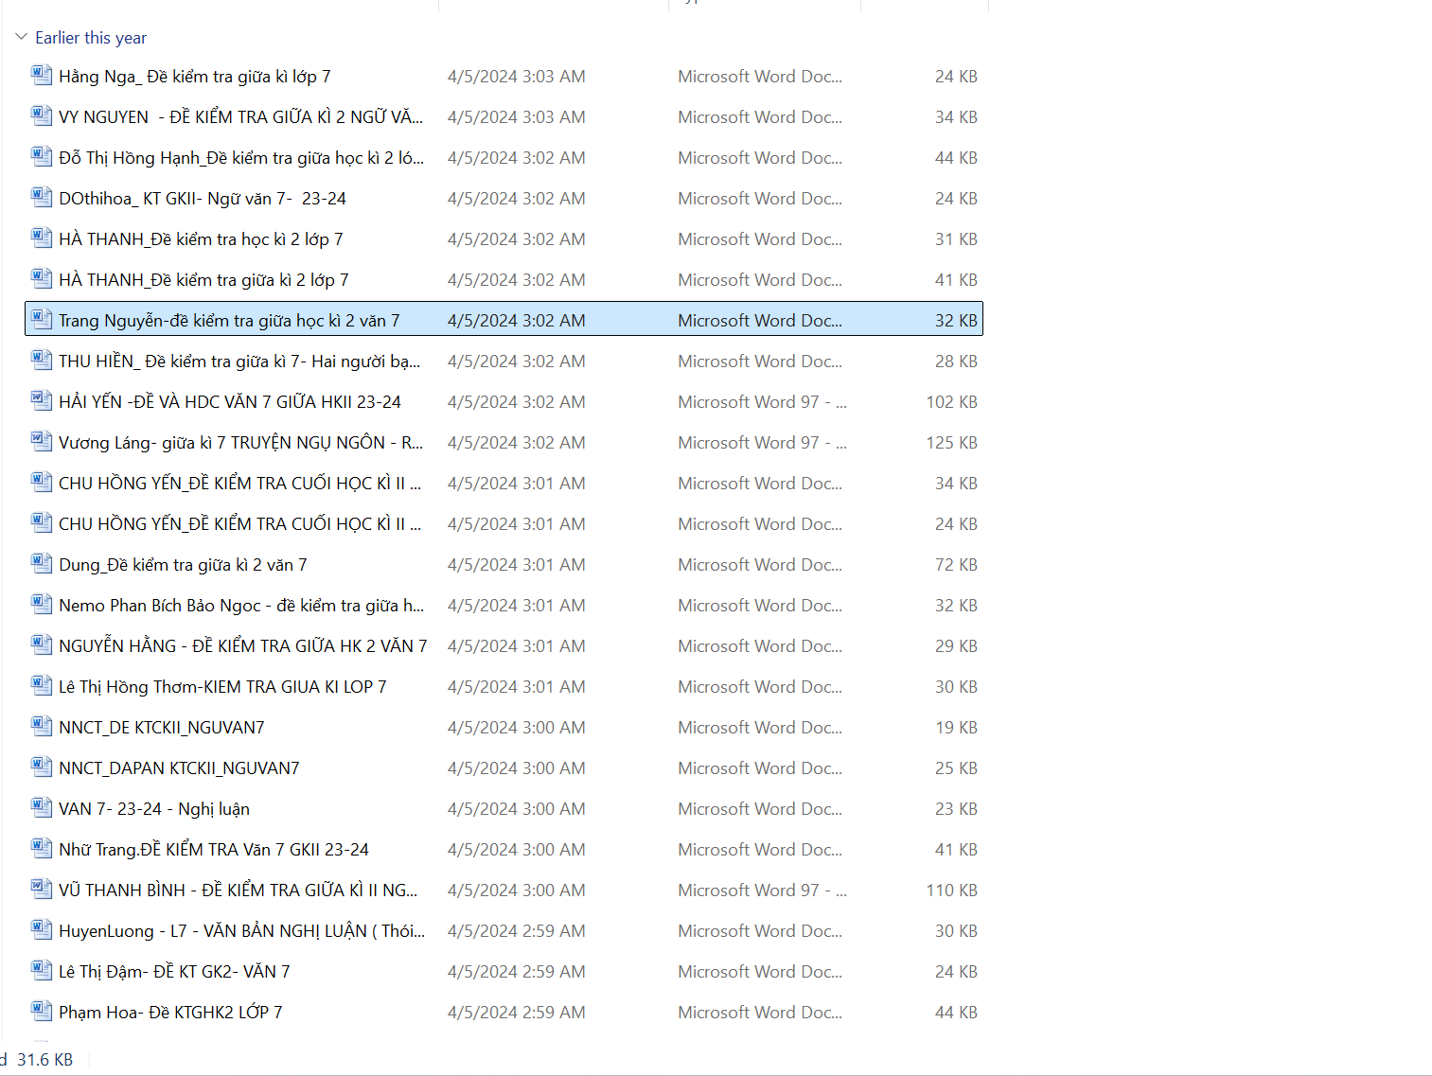Click icon of 34 KB CHU HỒNG YẾN file
Viewport: 1432px width, 1076px height.
pos(42,483)
